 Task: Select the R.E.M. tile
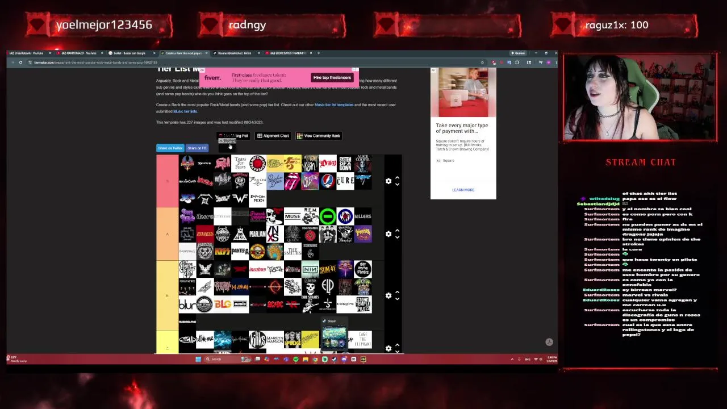(x=310, y=216)
